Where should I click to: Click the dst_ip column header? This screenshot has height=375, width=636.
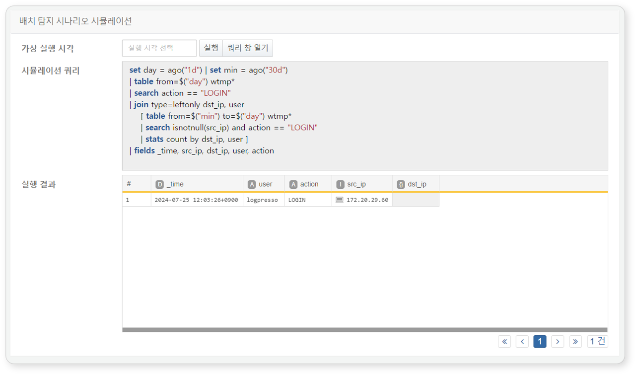416,184
